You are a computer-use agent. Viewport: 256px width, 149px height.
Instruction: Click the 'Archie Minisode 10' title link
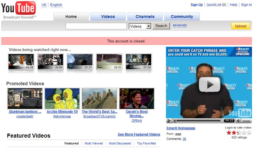tap(62, 112)
